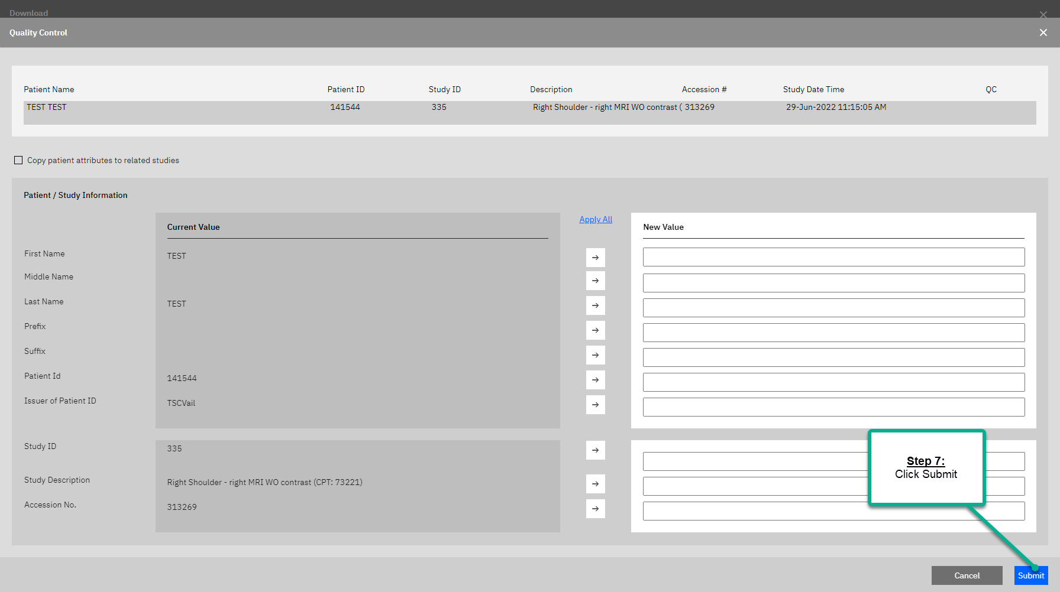This screenshot has width=1060, height=592.
Task: Copy Patient Id with its arrow button
Action: point(595,380)
